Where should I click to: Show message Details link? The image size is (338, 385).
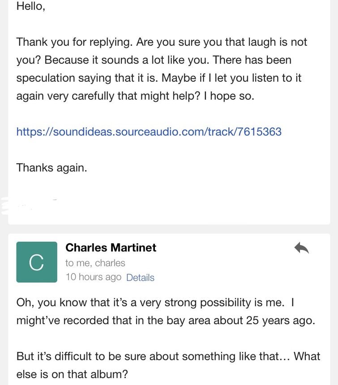(140, 278)
